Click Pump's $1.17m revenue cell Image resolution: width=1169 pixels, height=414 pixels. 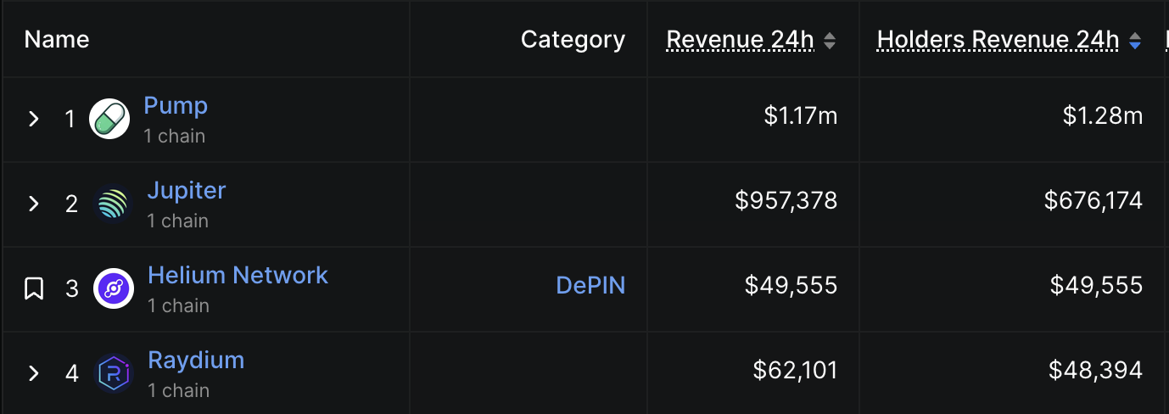pyautogui.click(x=800, y=116)
